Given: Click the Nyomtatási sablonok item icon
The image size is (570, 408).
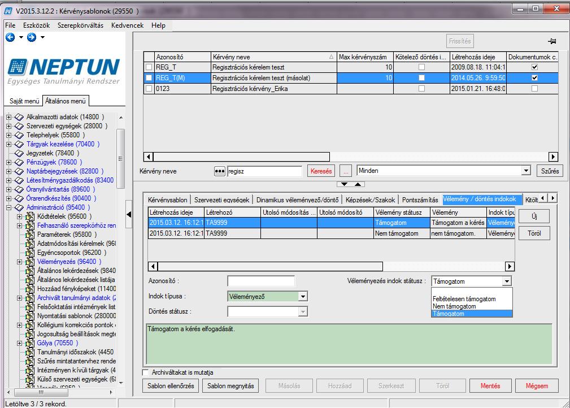Looking at the screenshot, I should 30,316.
